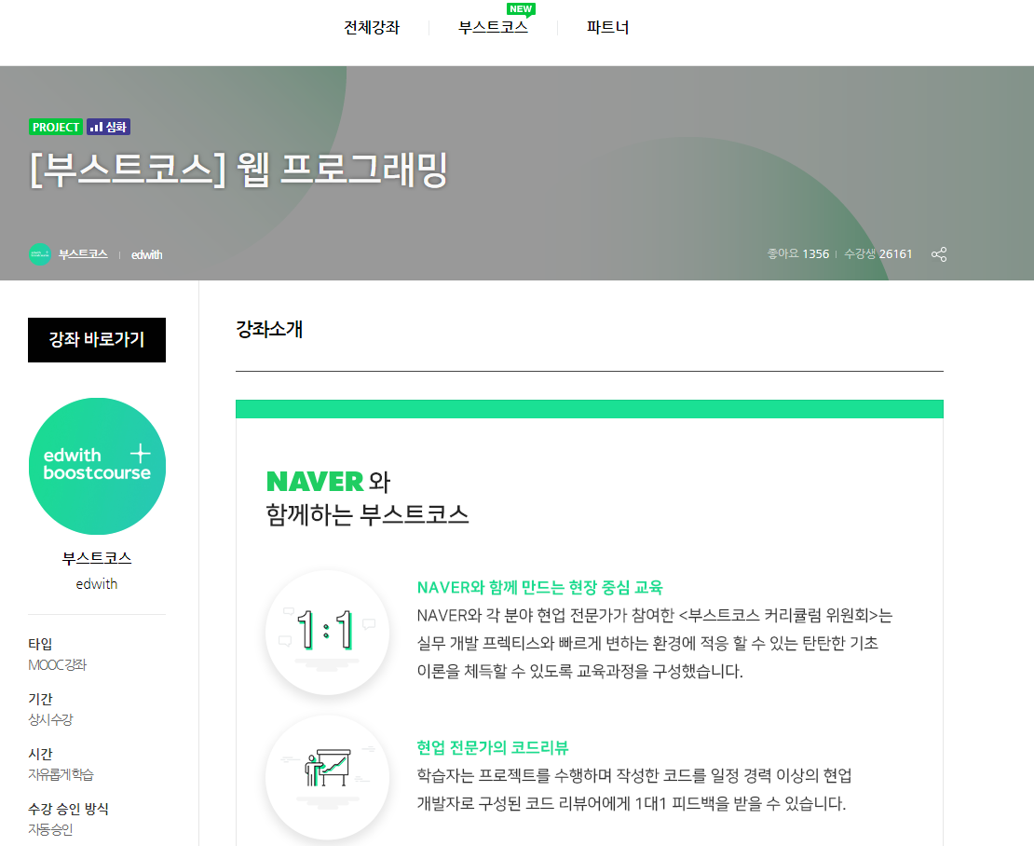Click the 1:1 circular illustration icon
The height and width of the screenshot is (846, 1034).
click(x=327, y=632)
